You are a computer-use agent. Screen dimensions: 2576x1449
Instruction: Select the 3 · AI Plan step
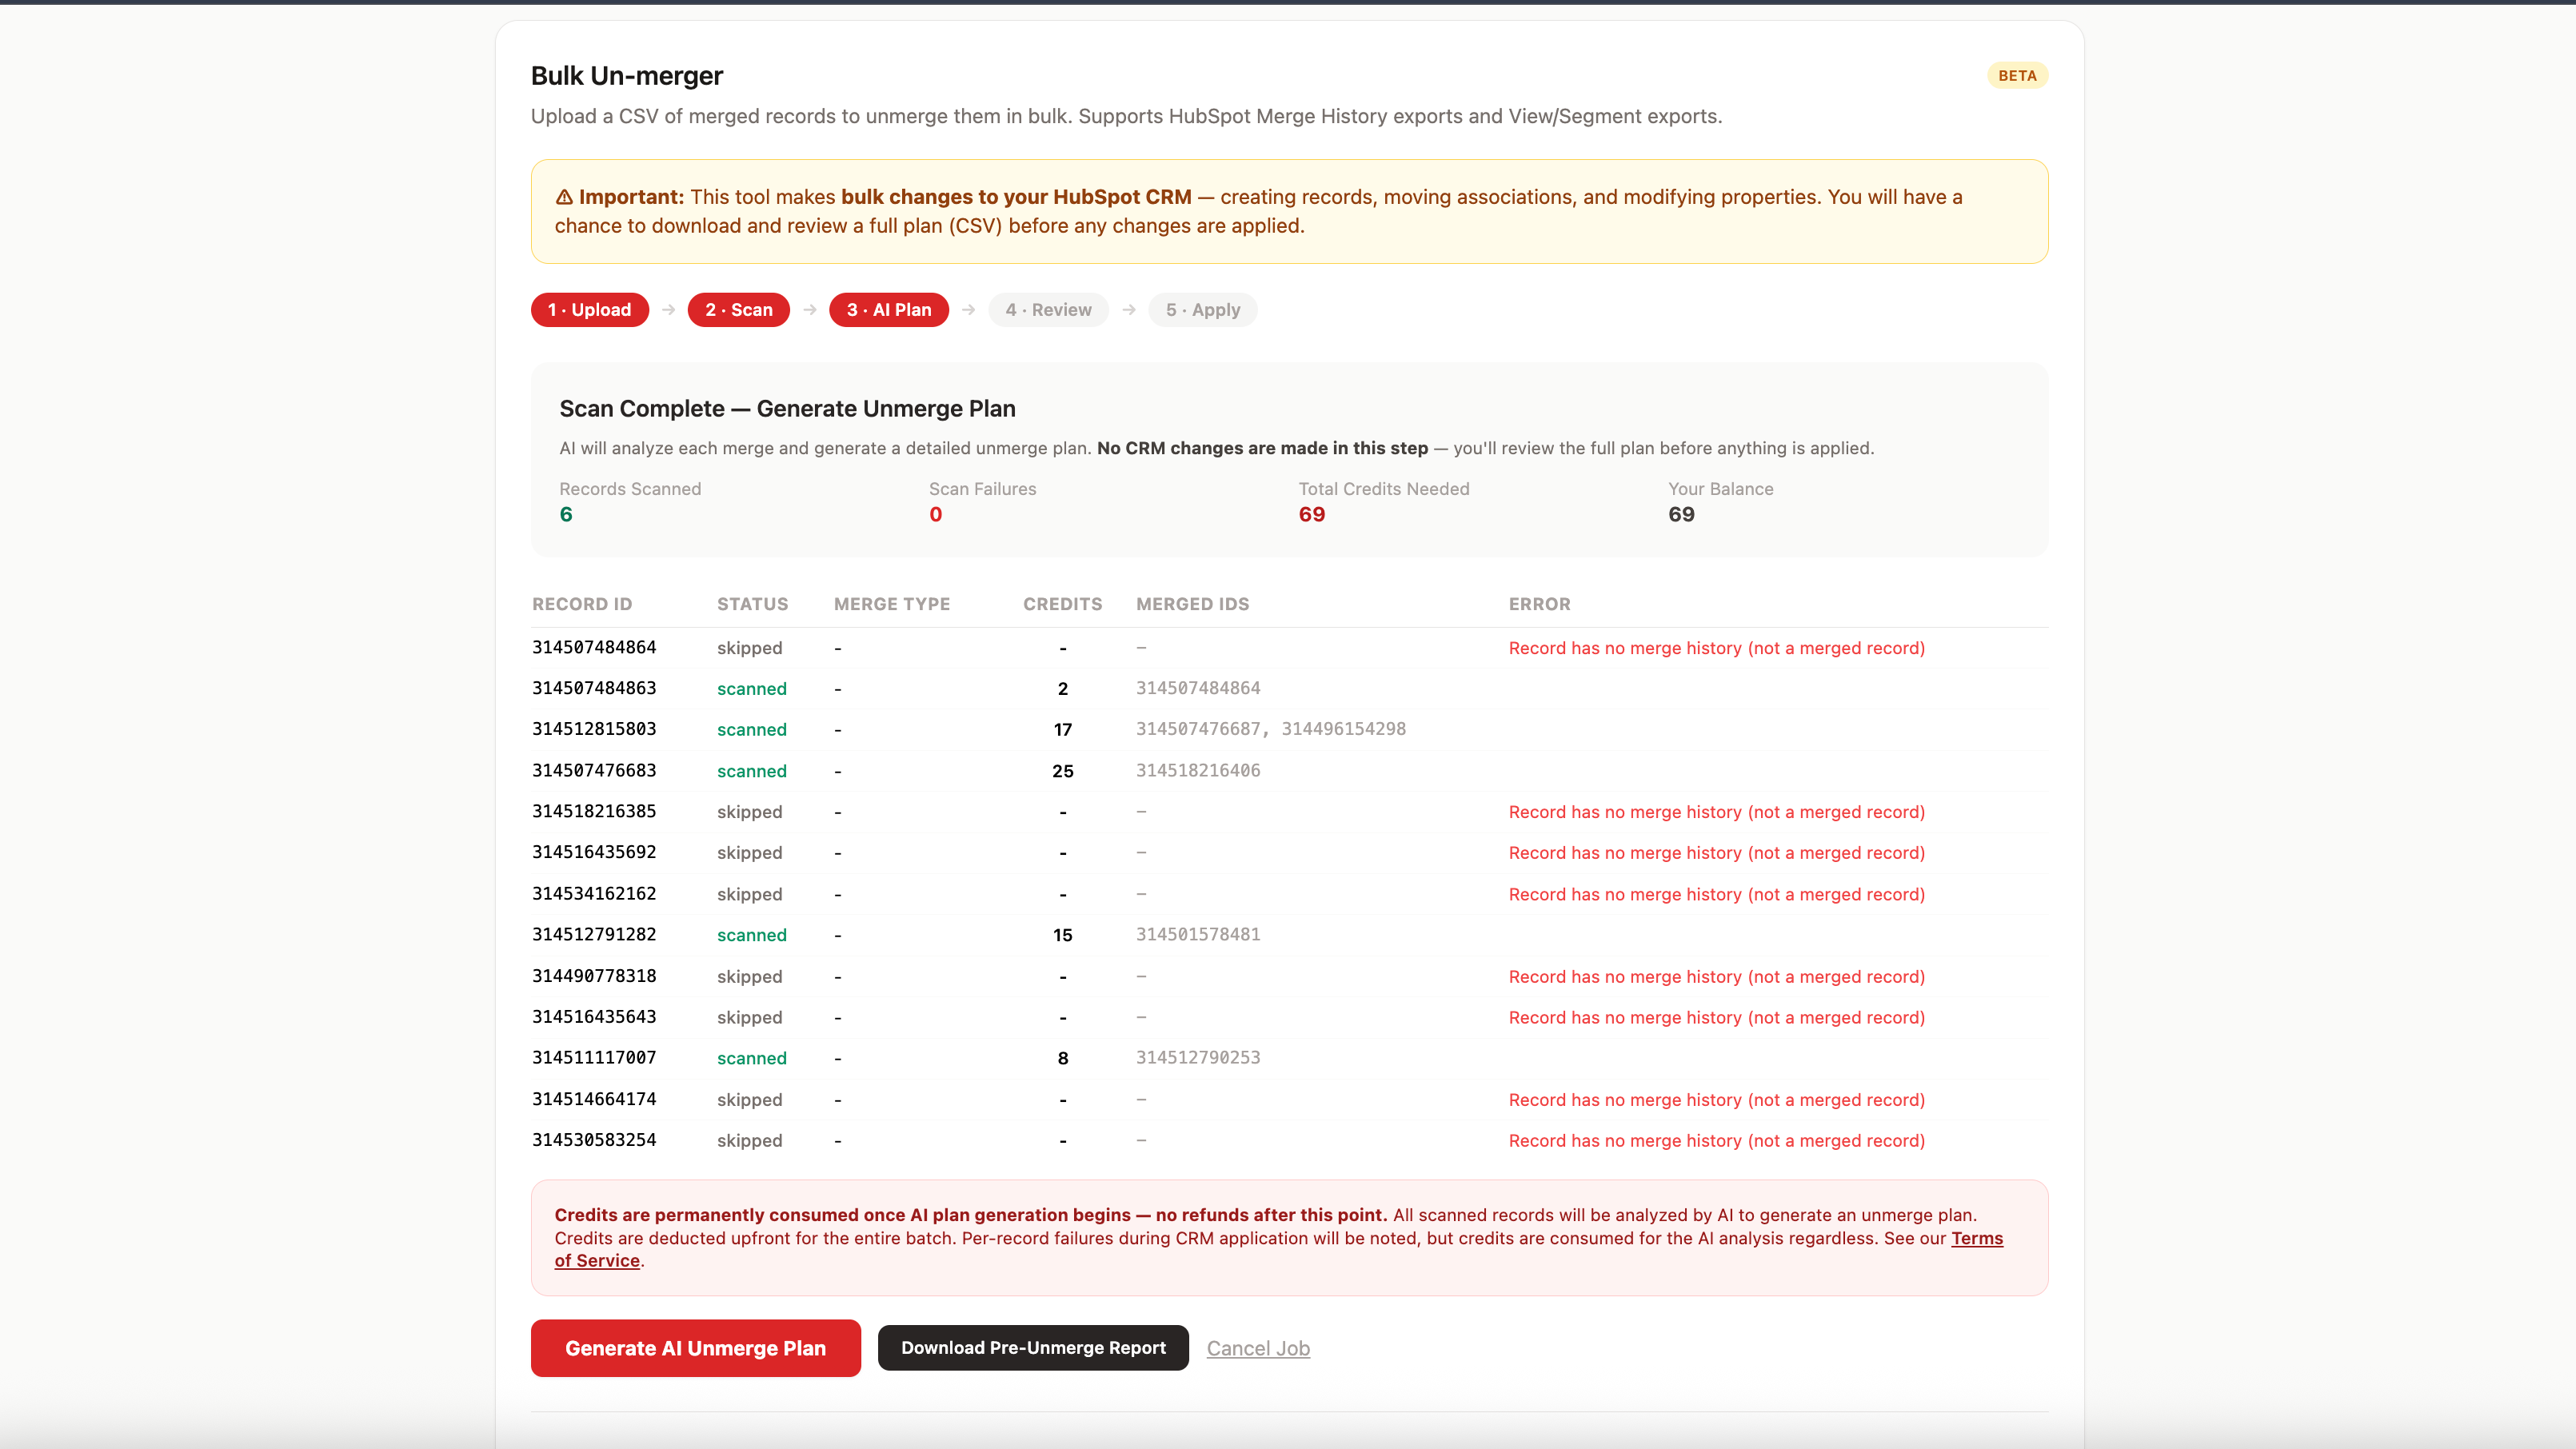888,310
